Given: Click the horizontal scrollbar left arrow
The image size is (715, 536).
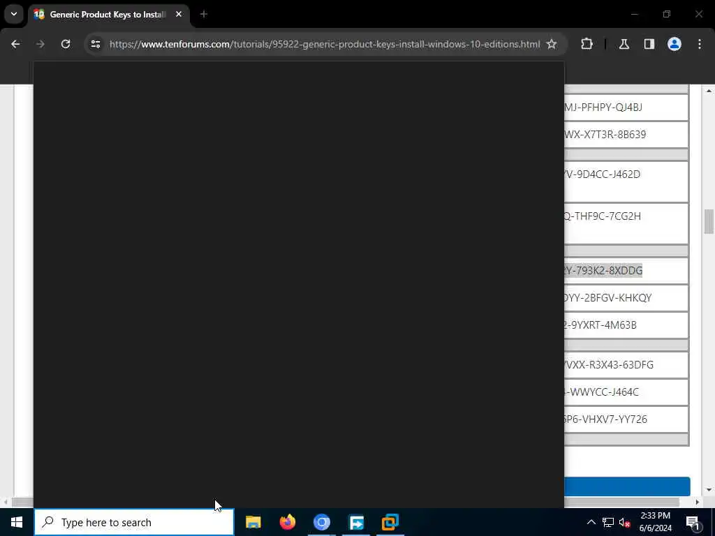Looking at the screenshot, I should coord(6,502).
